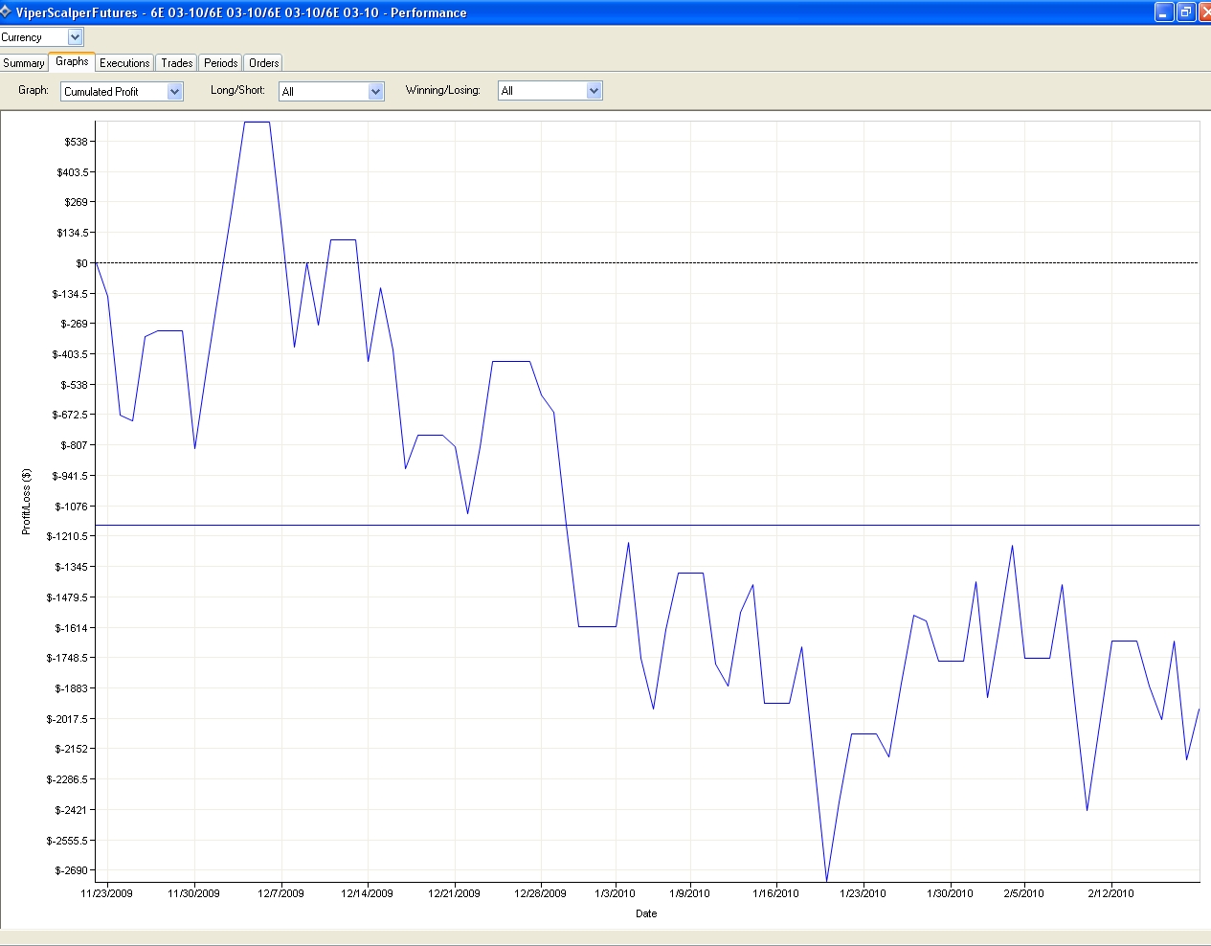Select the Graphs tab
This screenshot has width=1211, height=946.
click(72, 61)
